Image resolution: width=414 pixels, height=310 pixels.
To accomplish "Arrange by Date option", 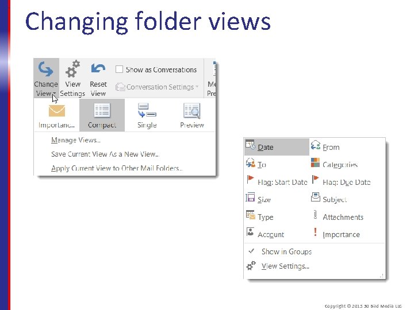I will click(x=277, y=147).
